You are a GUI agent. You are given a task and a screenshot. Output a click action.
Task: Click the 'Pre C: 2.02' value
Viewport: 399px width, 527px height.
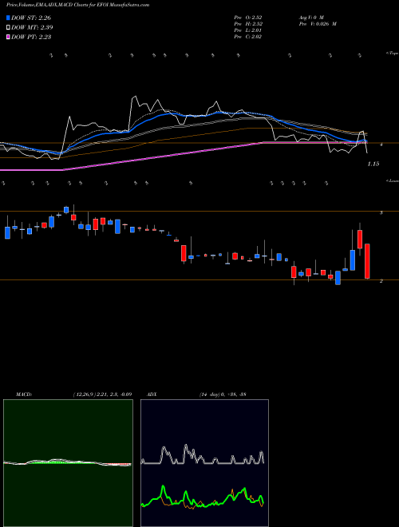[248, 37]
